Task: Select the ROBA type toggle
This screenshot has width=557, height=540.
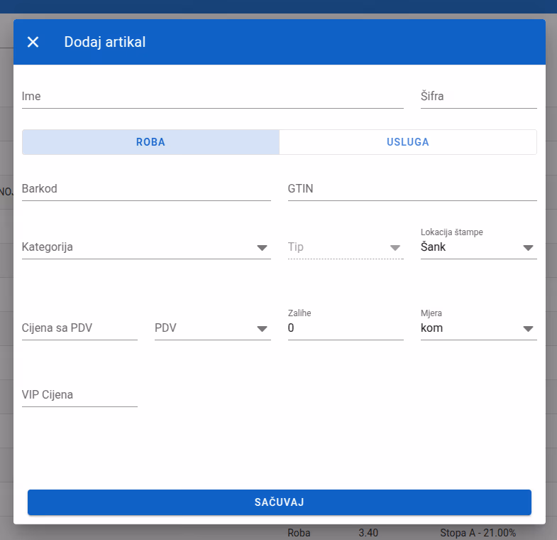Action: [150, 142]
